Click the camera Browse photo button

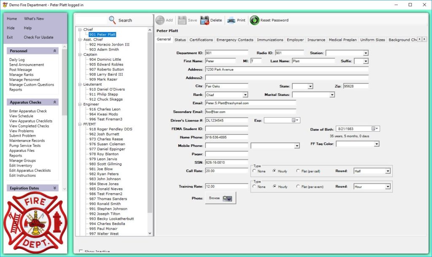pyautogui.click(x=221, y=198)
